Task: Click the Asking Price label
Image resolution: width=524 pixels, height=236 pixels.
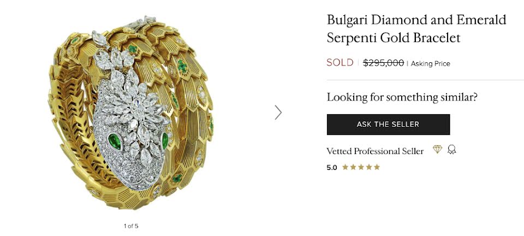Action: pos(431,63)
